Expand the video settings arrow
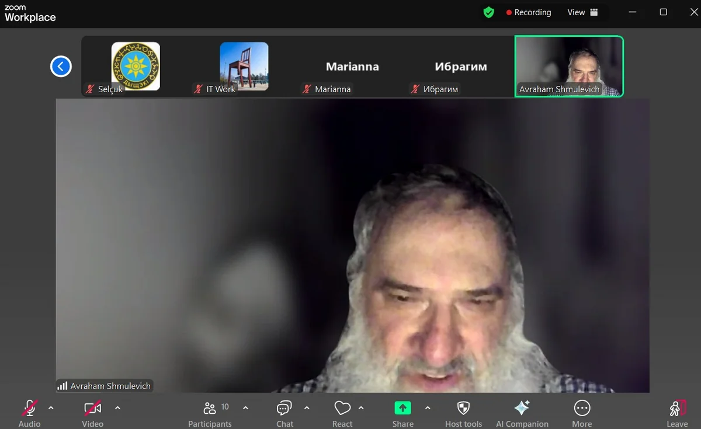The width and height of the screenshot is (701, 429). point(117,407)
